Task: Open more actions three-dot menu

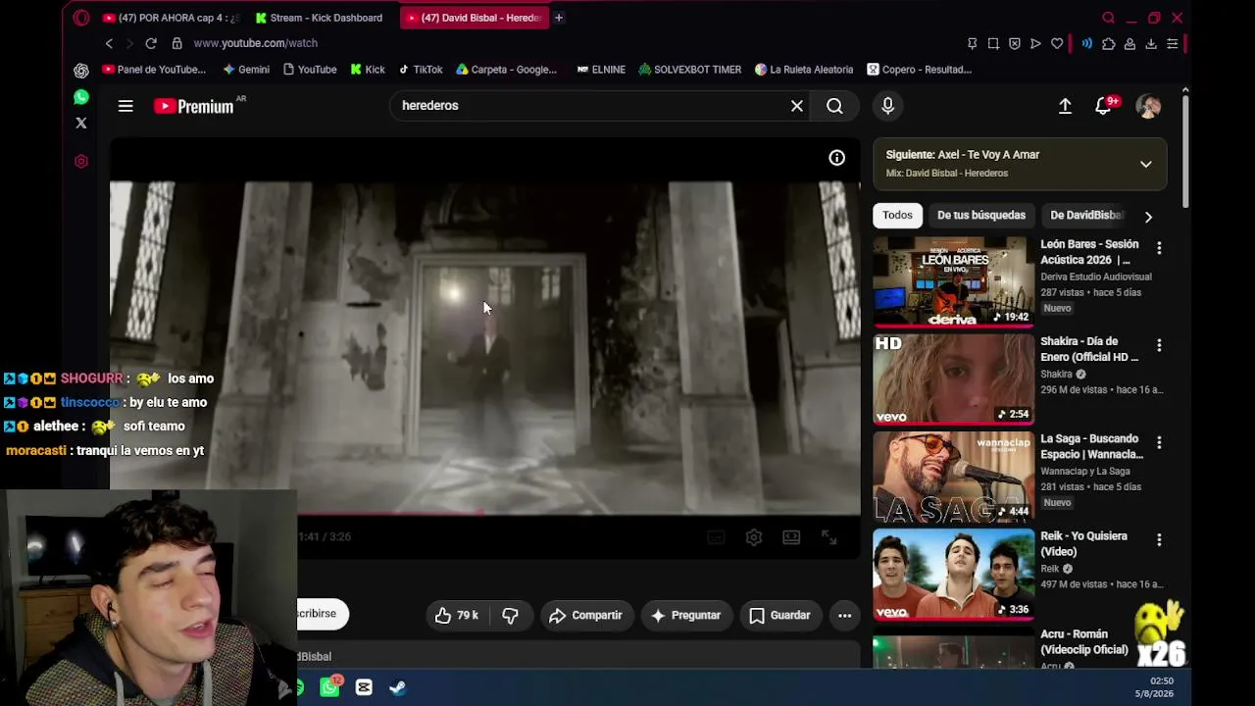Action: (844, 615)
